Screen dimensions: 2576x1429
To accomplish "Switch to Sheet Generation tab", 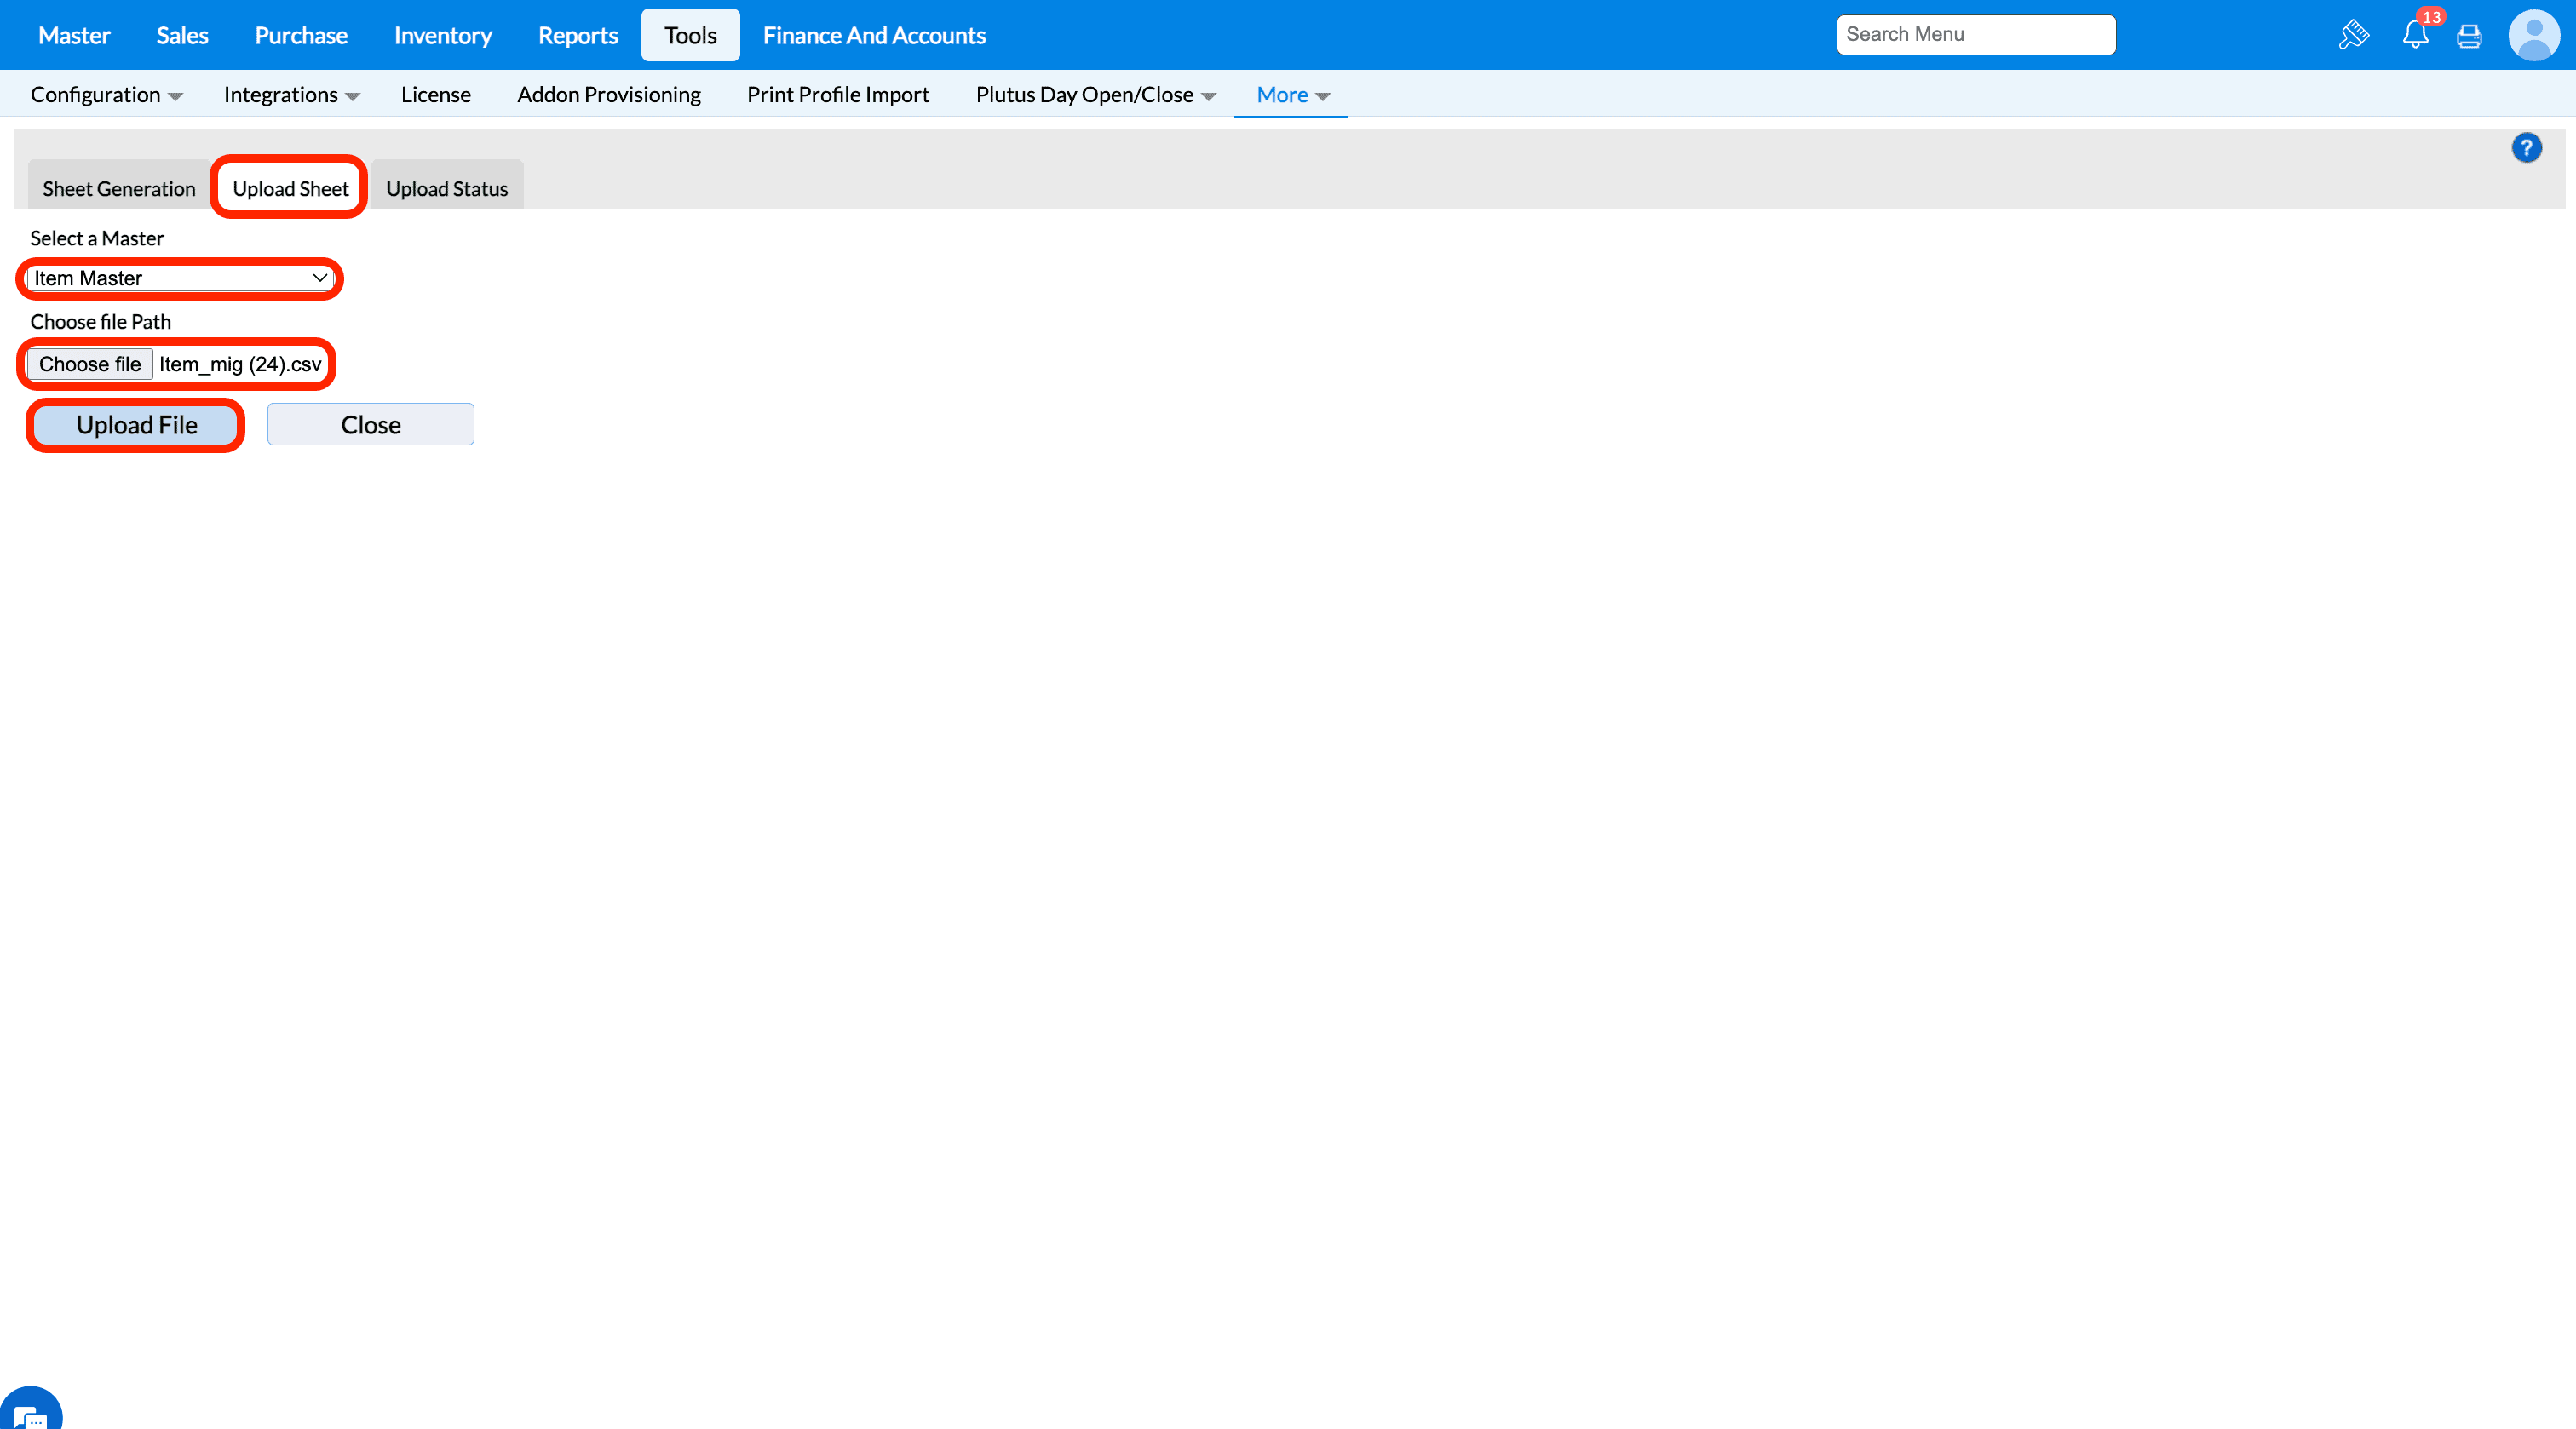I will pyautogui.click(x=119, y=189).
